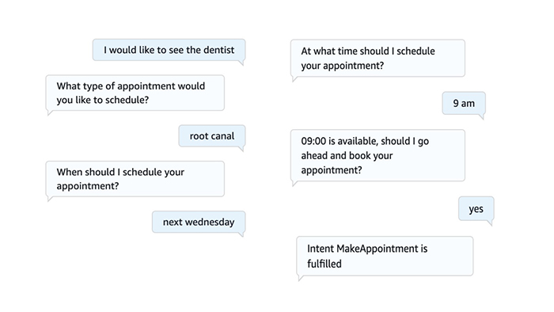Click the tail of the 'root canal' bubble

pyautogui.click(x=241, y=149)
